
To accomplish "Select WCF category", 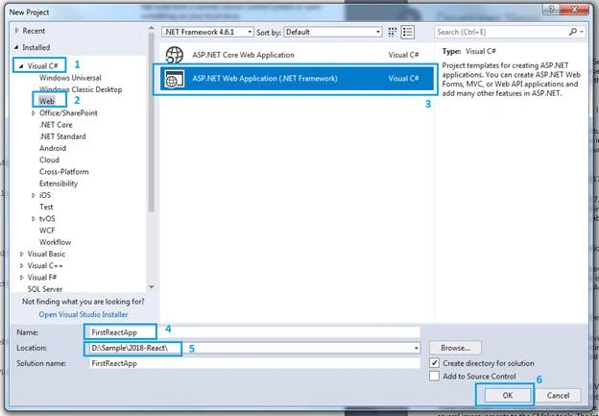I will [47, 231].
